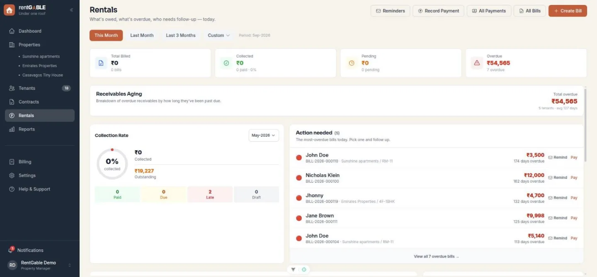This screenshot has width=597, height=277.
Task: Select the This Month tab
Action: [x=106, y=36]
